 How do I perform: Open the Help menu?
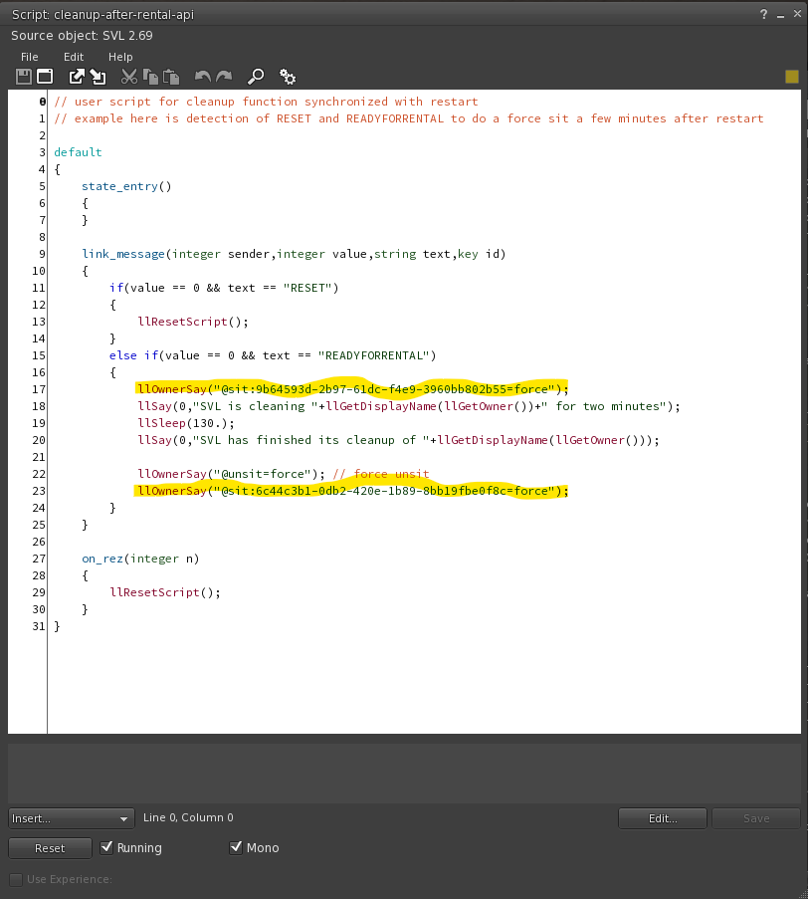click(120, 57)
